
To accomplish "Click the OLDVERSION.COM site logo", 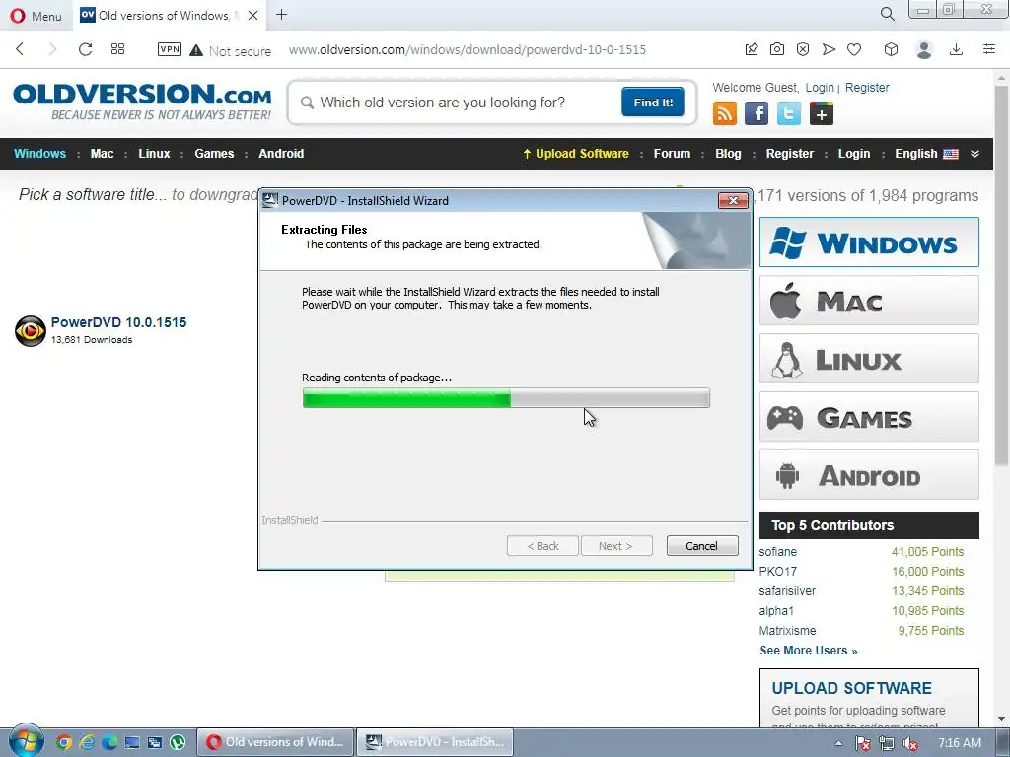I will point(142,102).
